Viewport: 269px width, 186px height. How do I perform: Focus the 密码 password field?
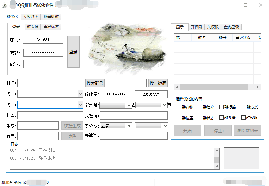pyautogui.click(x=43, y=53)
